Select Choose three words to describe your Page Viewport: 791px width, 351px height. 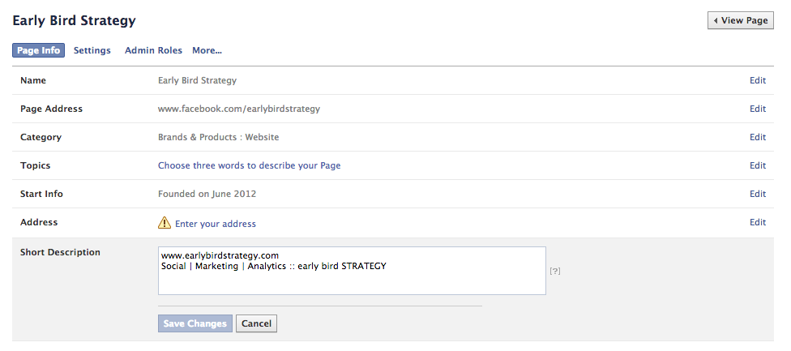click(249, 165)
